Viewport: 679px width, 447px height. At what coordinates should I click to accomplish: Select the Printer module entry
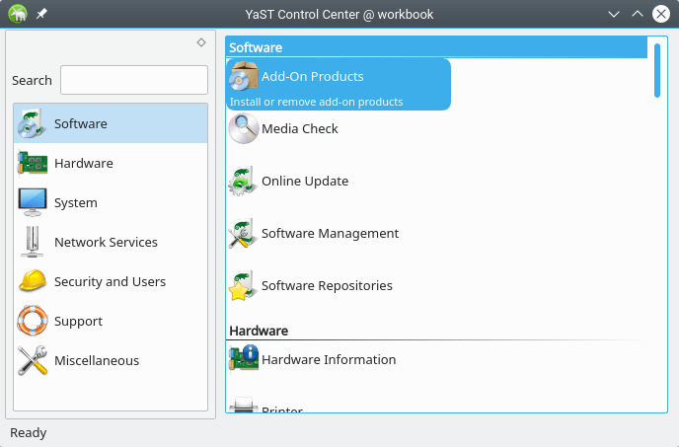click(281, 408)
